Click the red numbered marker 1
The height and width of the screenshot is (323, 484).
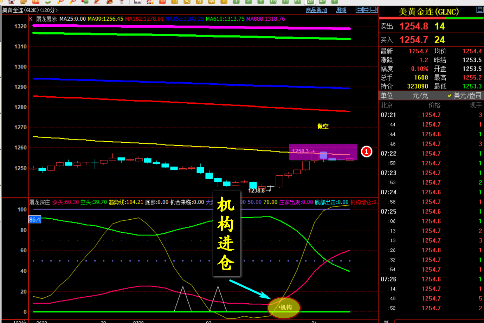point(367,151)
